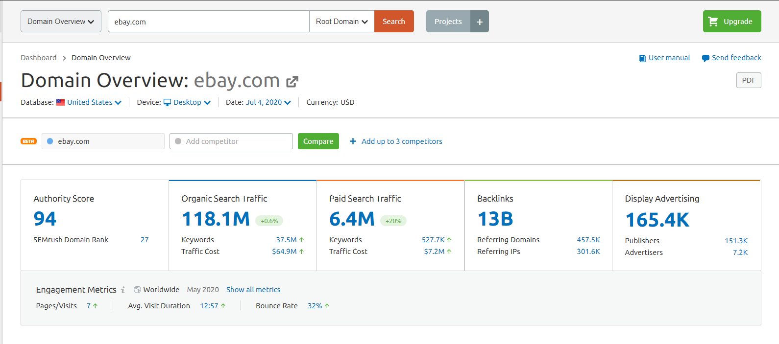
Task: Select the Display Advertising card title
Action: (662, 199)
